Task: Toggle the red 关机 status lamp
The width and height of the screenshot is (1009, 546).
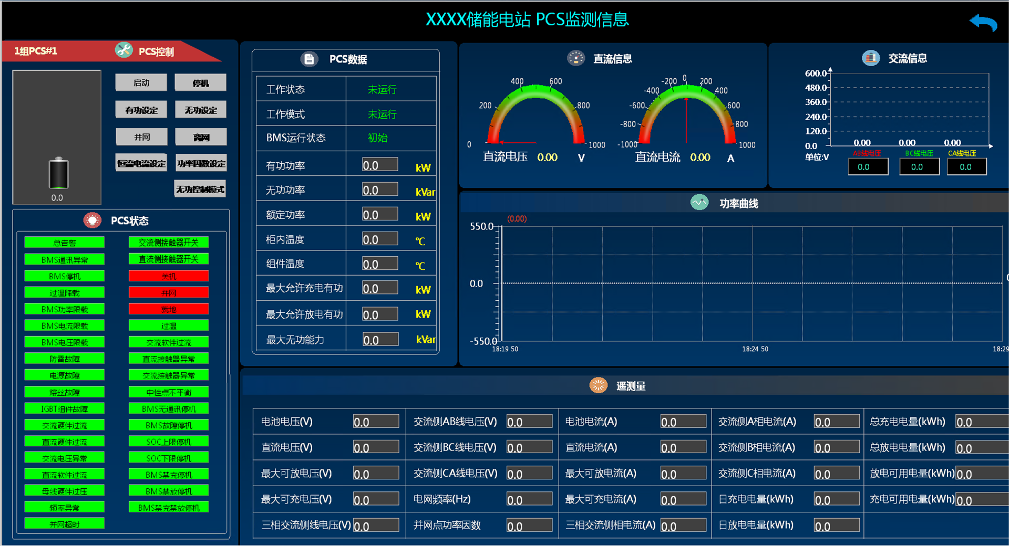Action: (168, 275)
